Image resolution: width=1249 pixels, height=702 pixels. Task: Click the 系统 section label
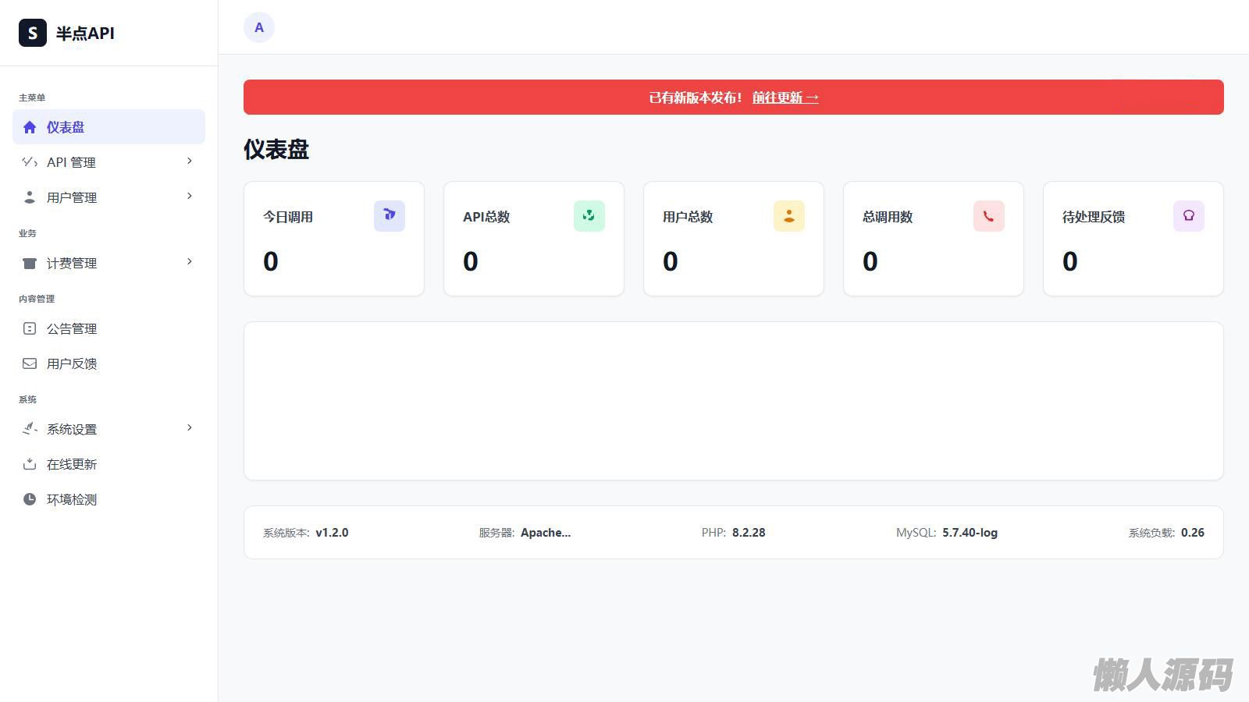27,399
